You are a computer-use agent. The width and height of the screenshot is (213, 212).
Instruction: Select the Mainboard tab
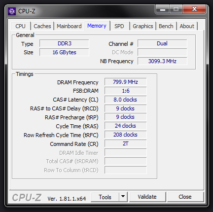click(69, 26)
